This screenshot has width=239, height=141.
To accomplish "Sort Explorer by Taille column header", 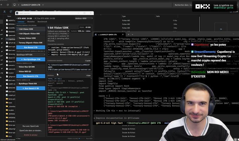I will tap(158, 16).
